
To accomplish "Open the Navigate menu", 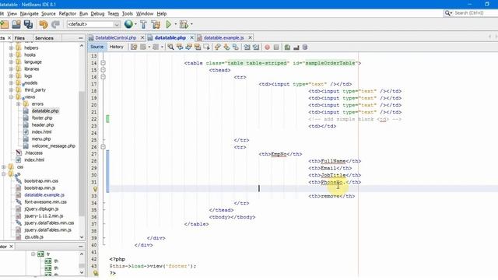I will (29, 14).
